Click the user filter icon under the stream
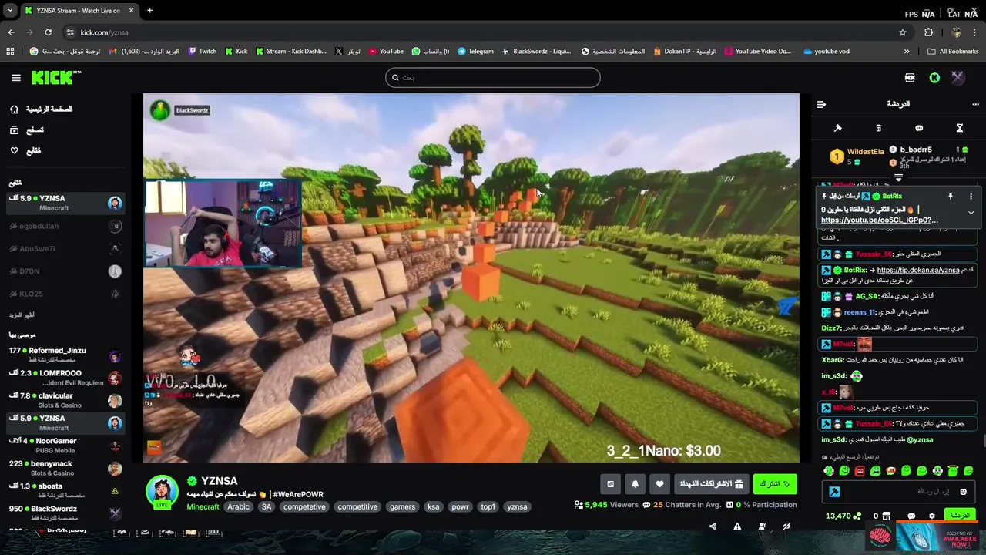This screenshot has height=555, width=986. pyautogui.click(x=762, y=526)
